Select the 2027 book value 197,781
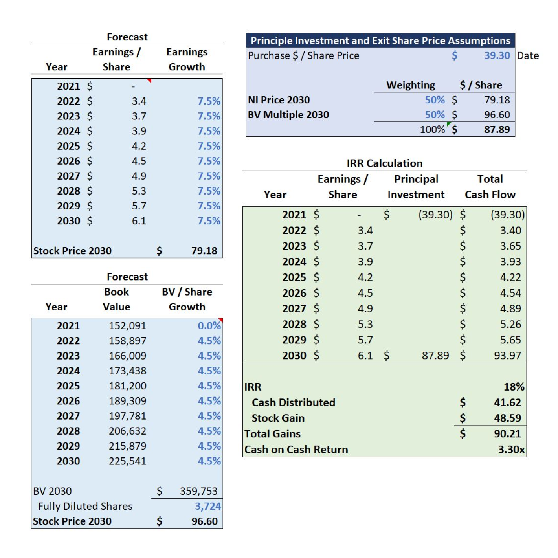 127,416
